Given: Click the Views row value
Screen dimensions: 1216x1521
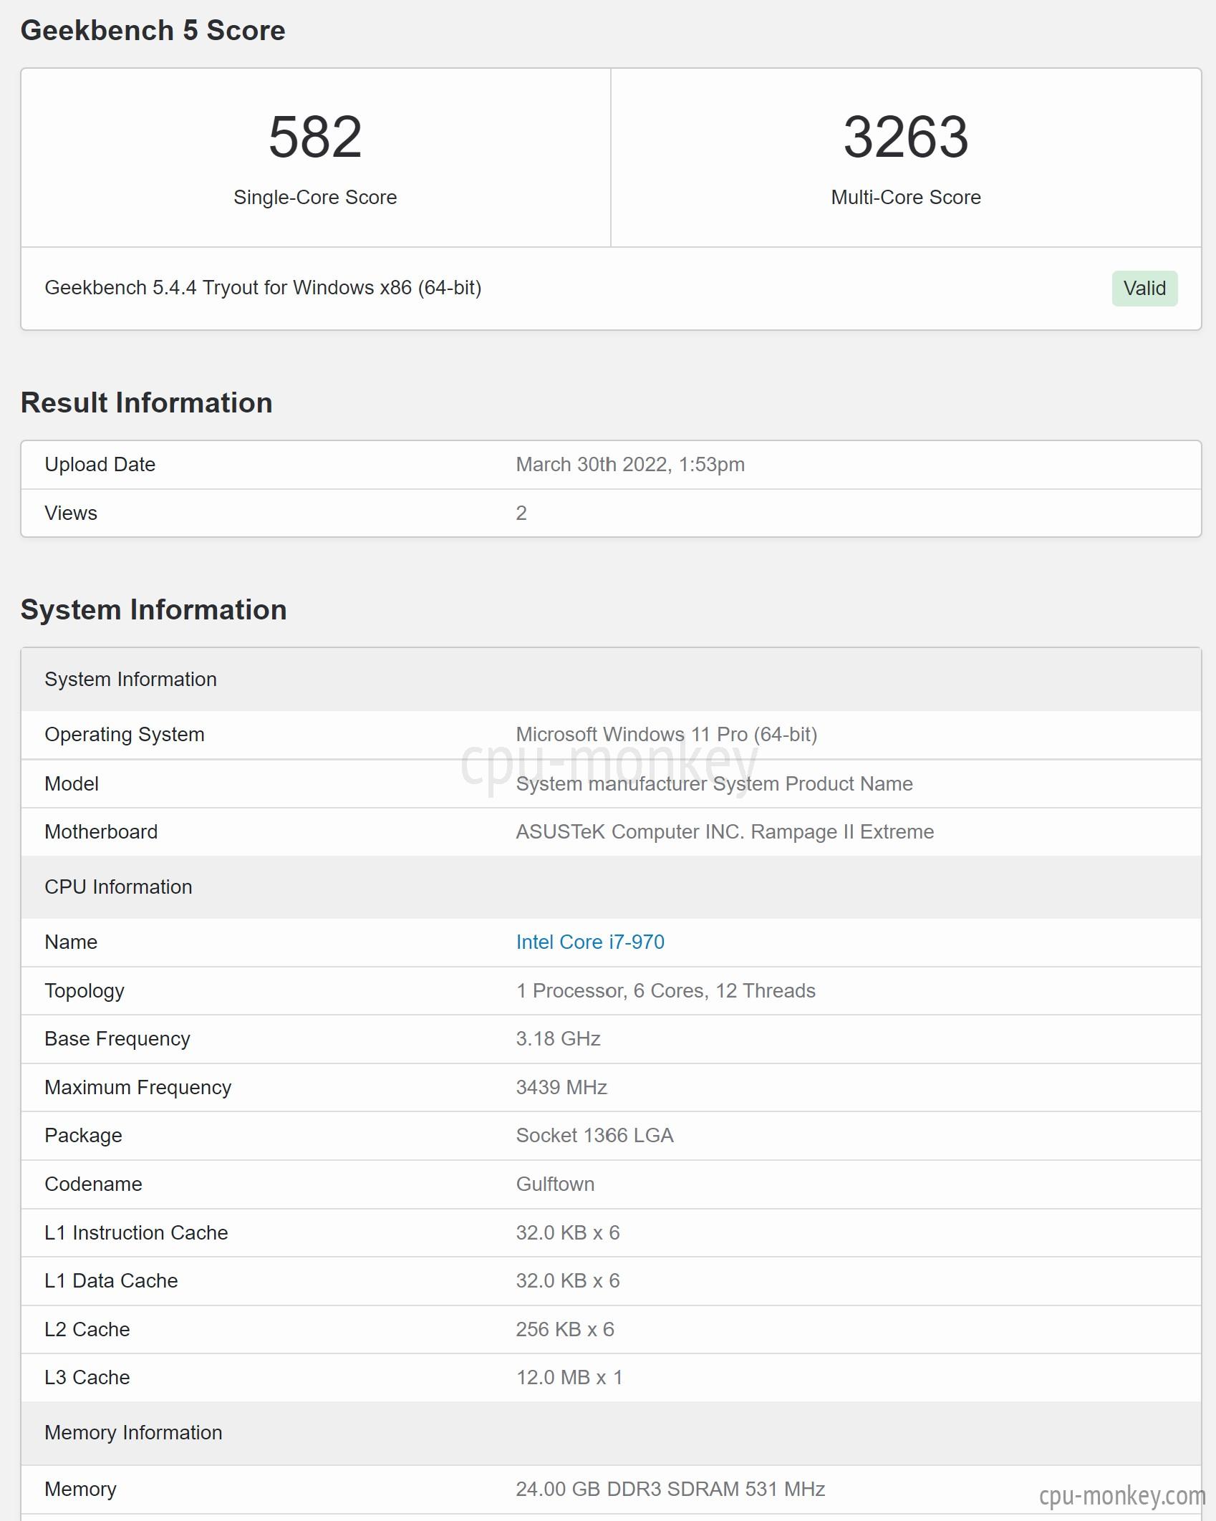Looking at the screenshot, I should coord(521,513).
